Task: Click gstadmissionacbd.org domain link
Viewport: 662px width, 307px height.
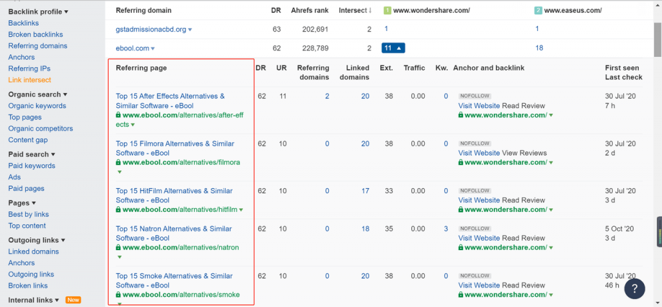Action: pyautogui.click(x=151, y=30)
